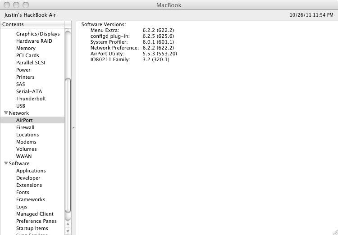The image size is (338, 235).
Task: Select Startup Items entry
Action: pos(32,228)
